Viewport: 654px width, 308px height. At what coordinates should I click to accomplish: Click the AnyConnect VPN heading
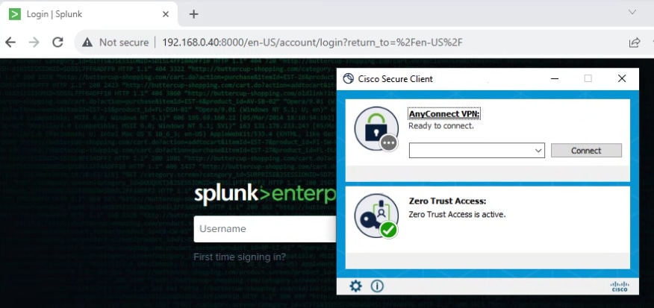(x=444, y=114)
